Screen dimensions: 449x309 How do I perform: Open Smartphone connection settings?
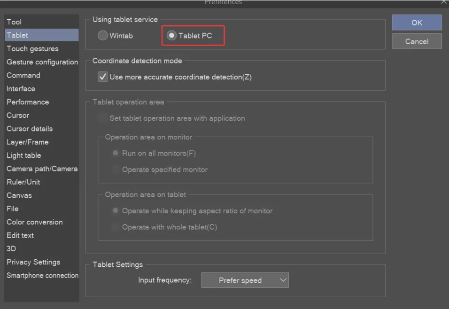(41, 275)
